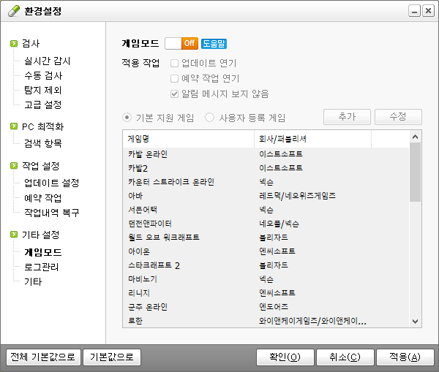Open the 도움말 help link

214,44
